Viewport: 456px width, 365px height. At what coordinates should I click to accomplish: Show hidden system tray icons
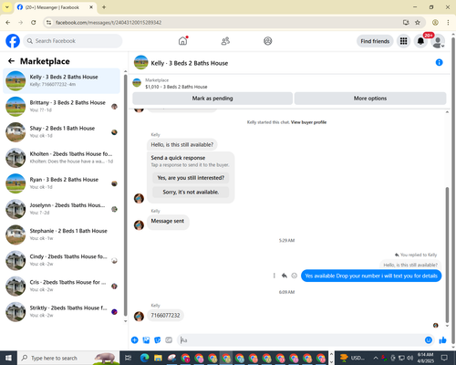376,358
